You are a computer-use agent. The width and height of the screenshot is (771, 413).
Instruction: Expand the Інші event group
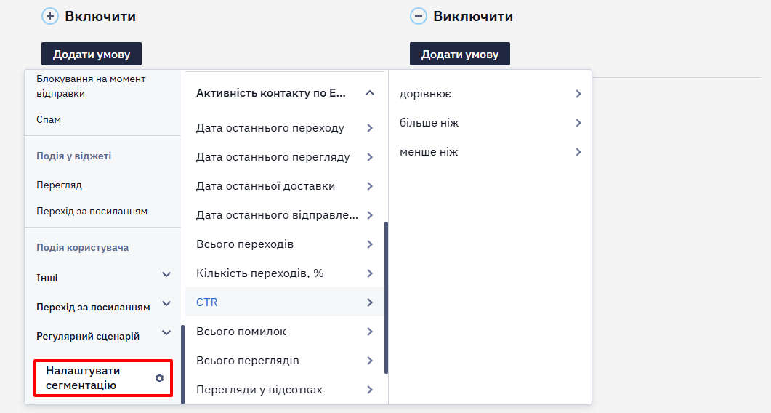166,275
